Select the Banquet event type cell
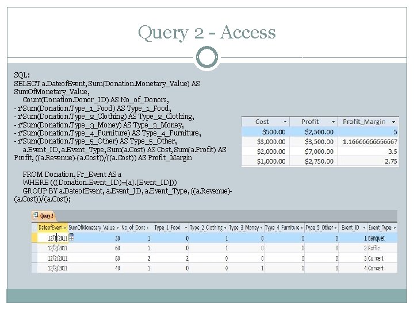The width and height of the screenshot is (414, 310). [x=382, y=238]
